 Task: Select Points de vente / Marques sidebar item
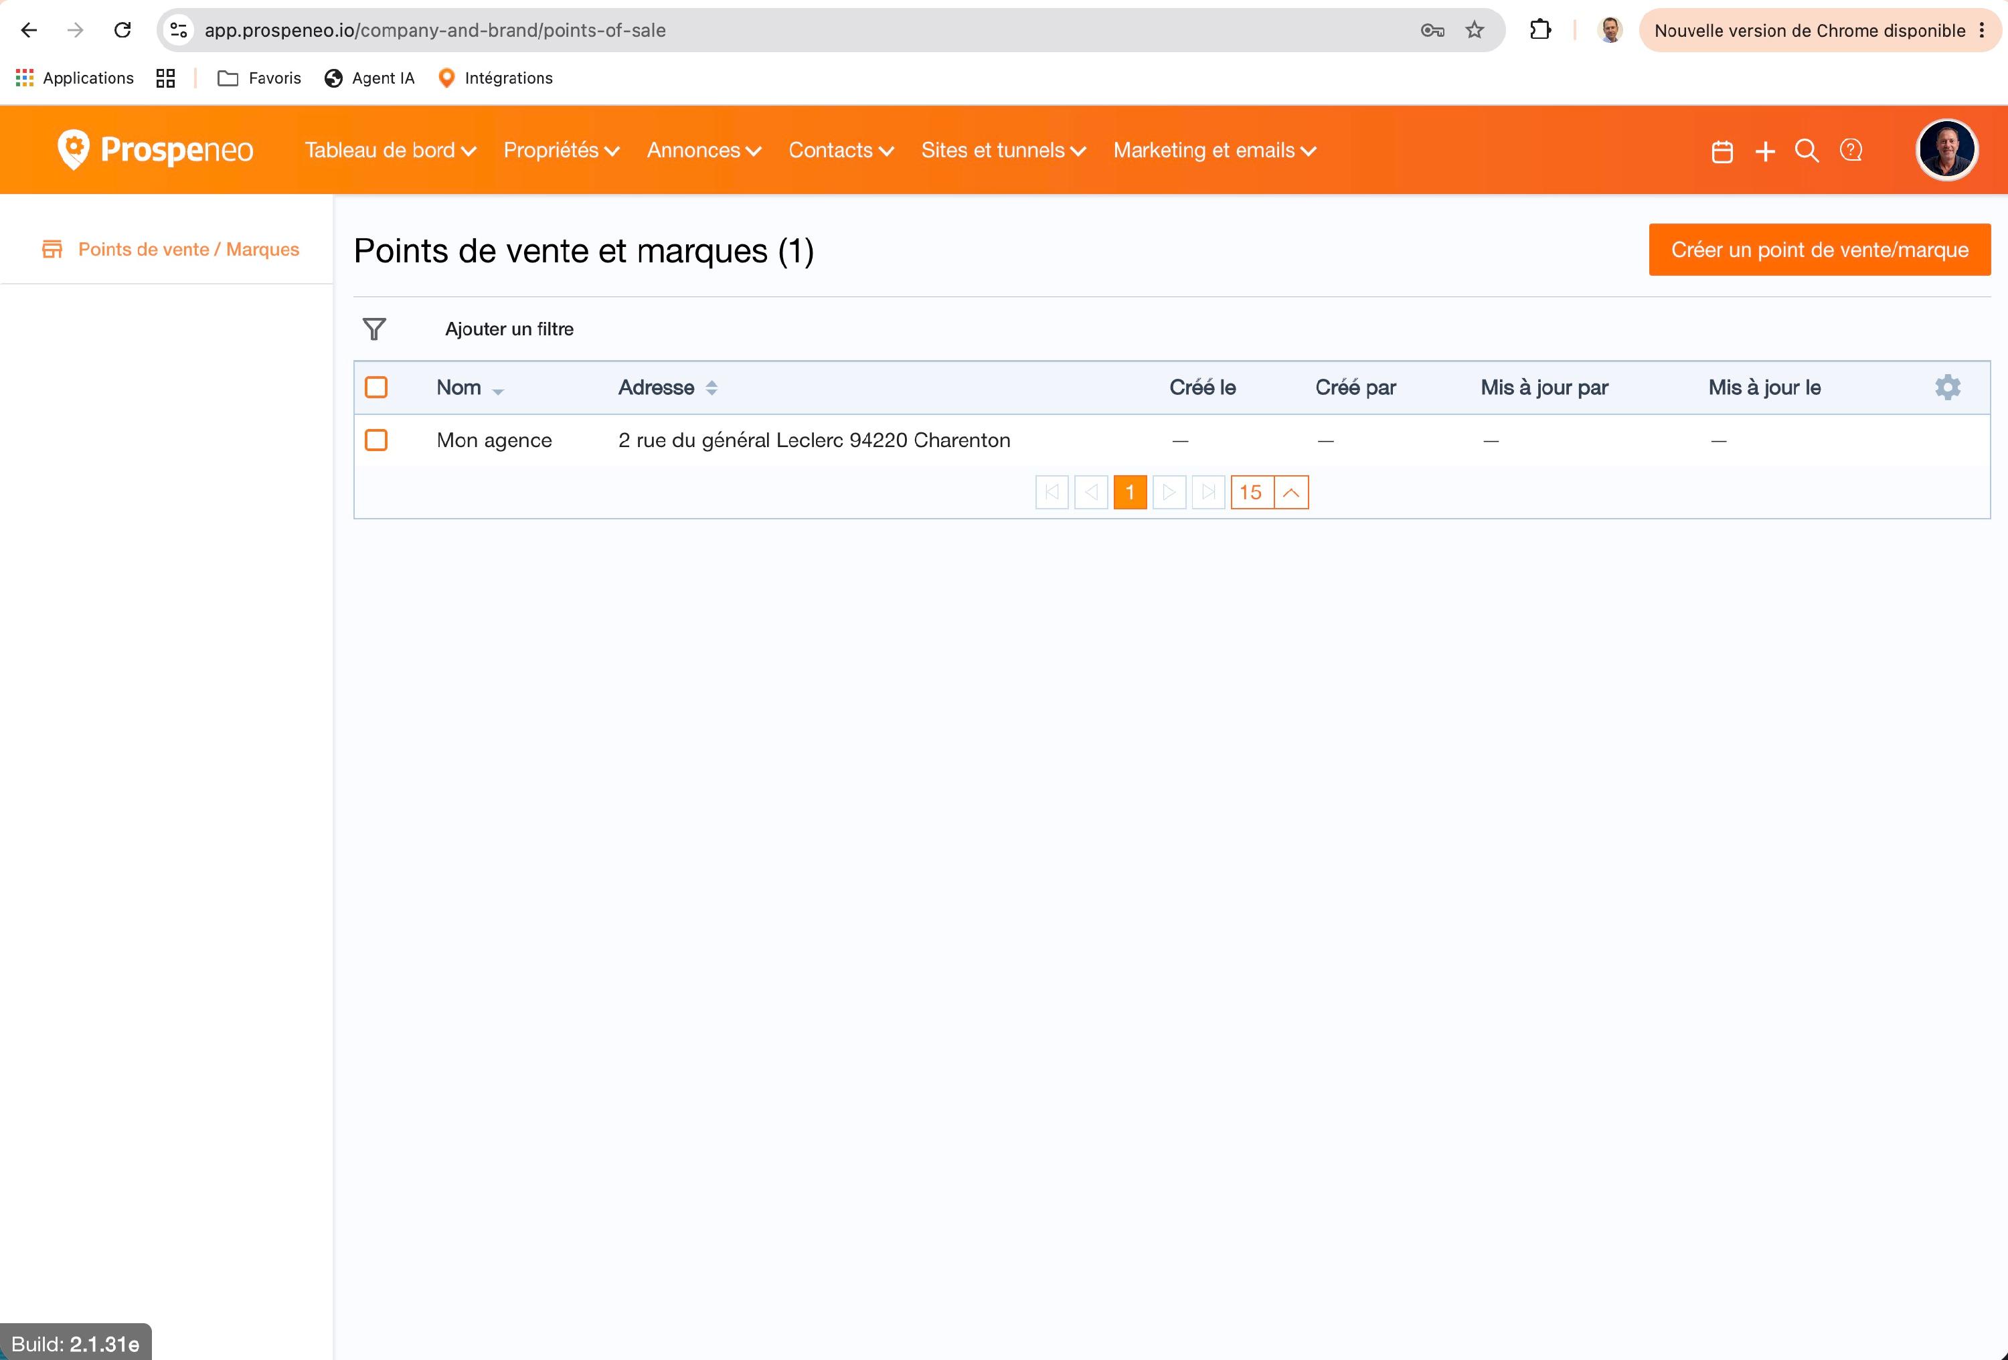click(x=171, y=249)
